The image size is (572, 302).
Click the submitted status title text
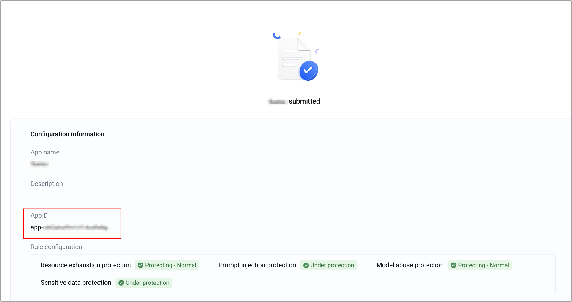tap(304, 101)
